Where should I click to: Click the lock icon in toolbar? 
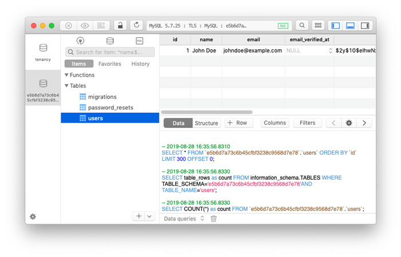tap(120, 25)
